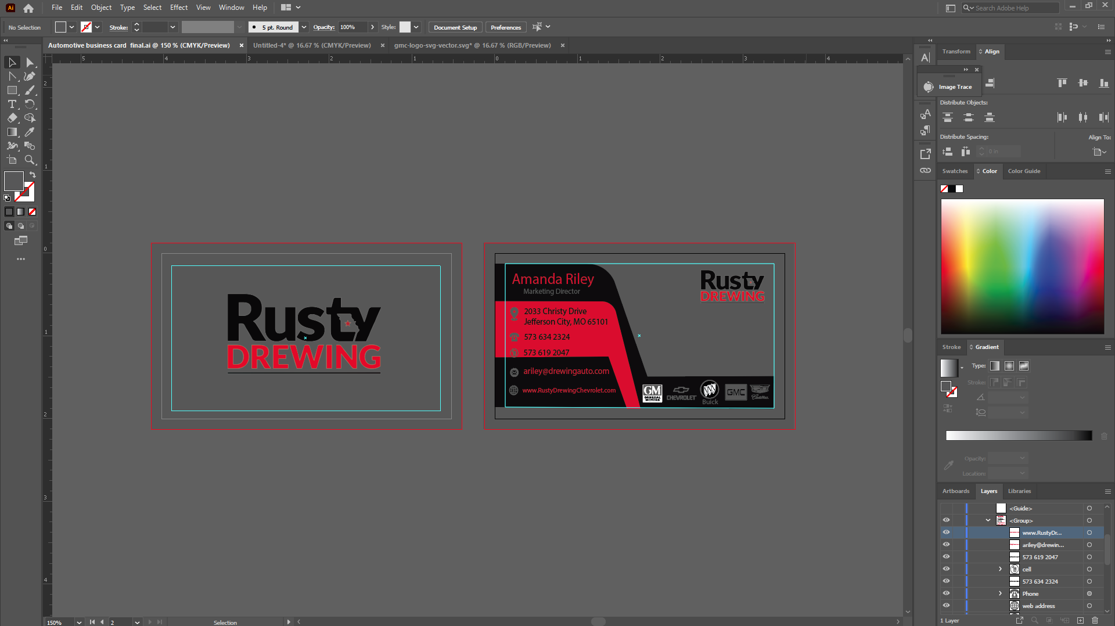The height and width of the screenshot is (626, 1115).
Task: Expand the Phone sublayer
Action: (x=1000, y=593)
